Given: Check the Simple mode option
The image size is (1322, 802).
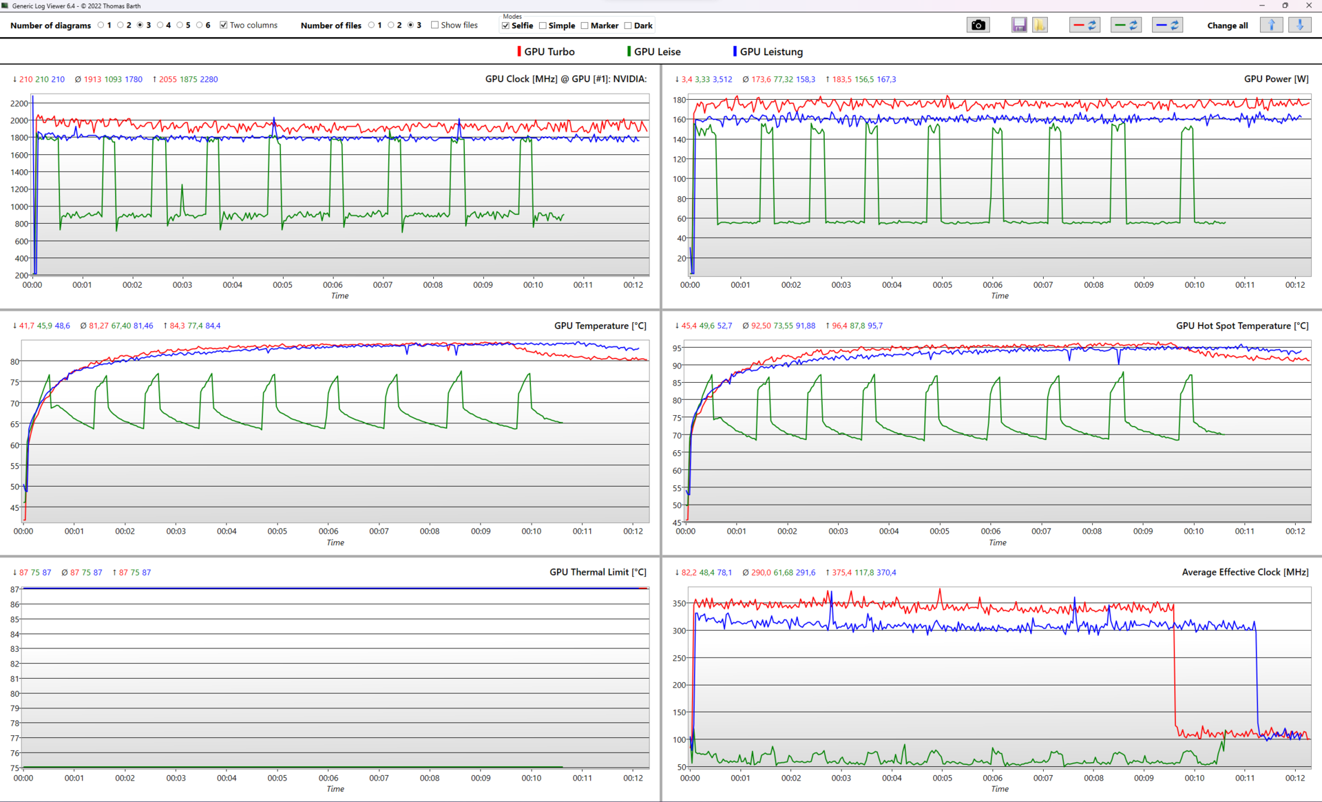Looking at the screenshot, I should [543, 26].
